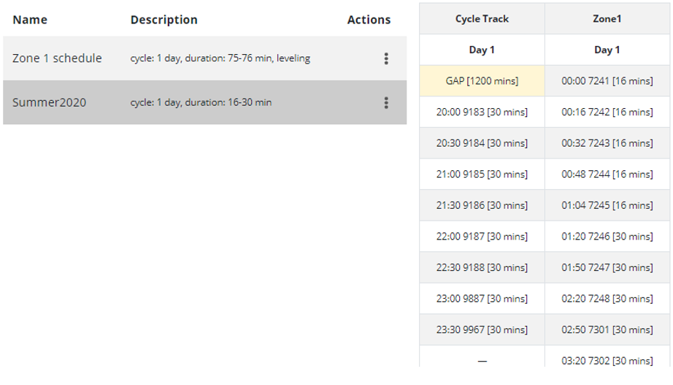Click the Day 1 header under Cycle Track

(482, 50)
